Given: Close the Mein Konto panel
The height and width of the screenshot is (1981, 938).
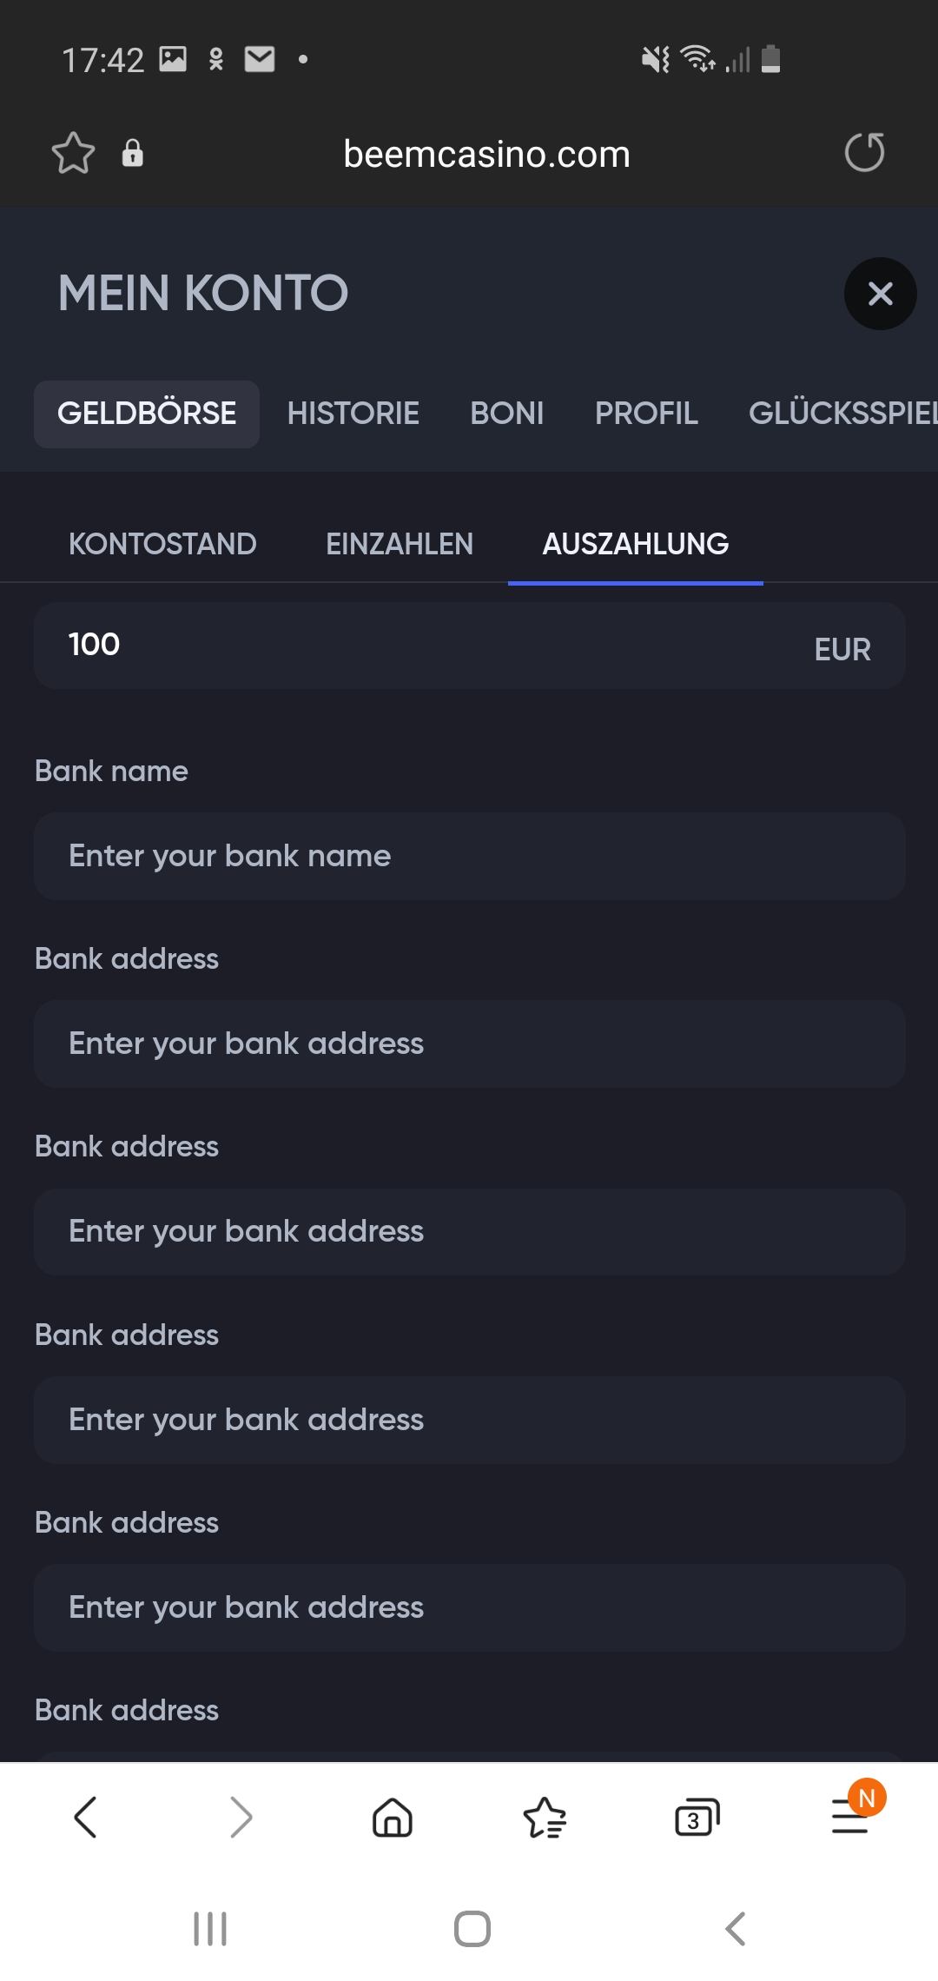Looking at the screenshot, I should pos(880,294).
